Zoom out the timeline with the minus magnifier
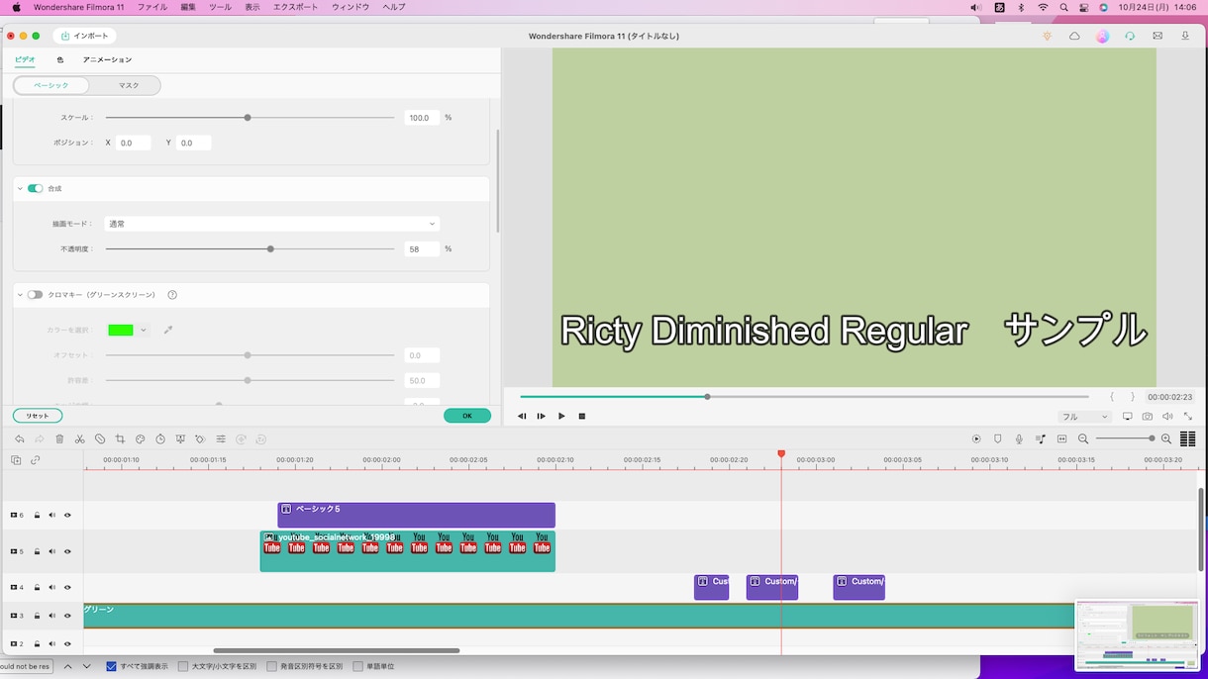This screenshot has height=679, width=1208. pos(1083,439)
